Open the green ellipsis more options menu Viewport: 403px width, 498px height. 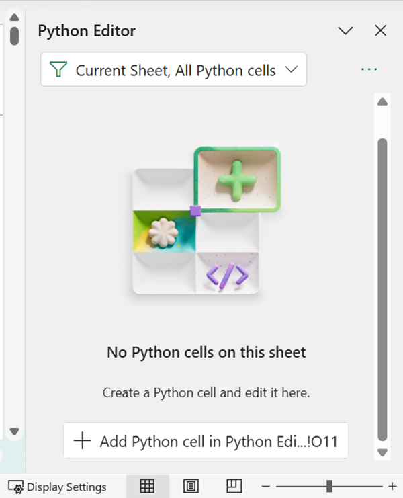click(369, 69)
